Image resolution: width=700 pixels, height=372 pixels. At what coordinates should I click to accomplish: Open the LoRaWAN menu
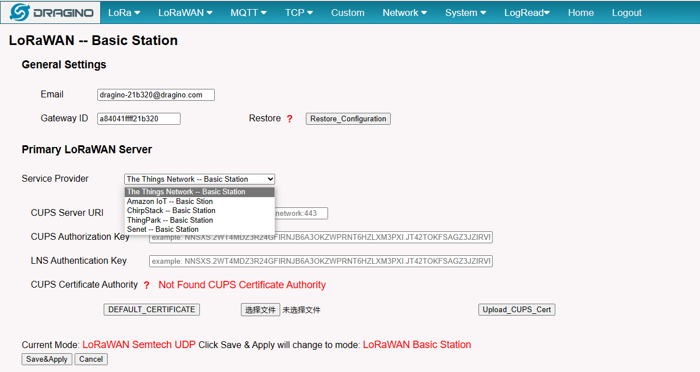[x=185, y=13]
